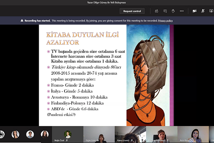Turn on the camera toggle
This screenshot has width=214, height=143.
tap(194, 11)
